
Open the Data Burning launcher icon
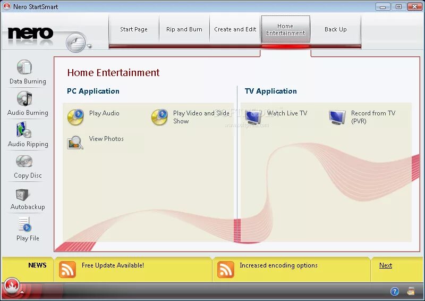[24, 67]
